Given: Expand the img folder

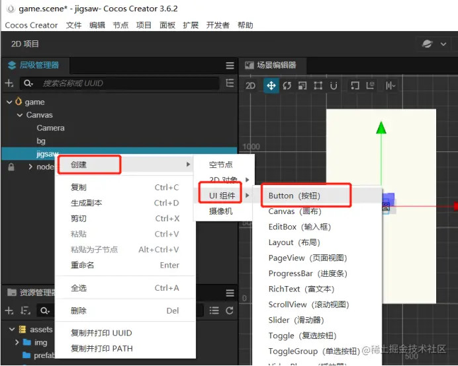Looking at the screenshot, I should (x=17, y=342).
